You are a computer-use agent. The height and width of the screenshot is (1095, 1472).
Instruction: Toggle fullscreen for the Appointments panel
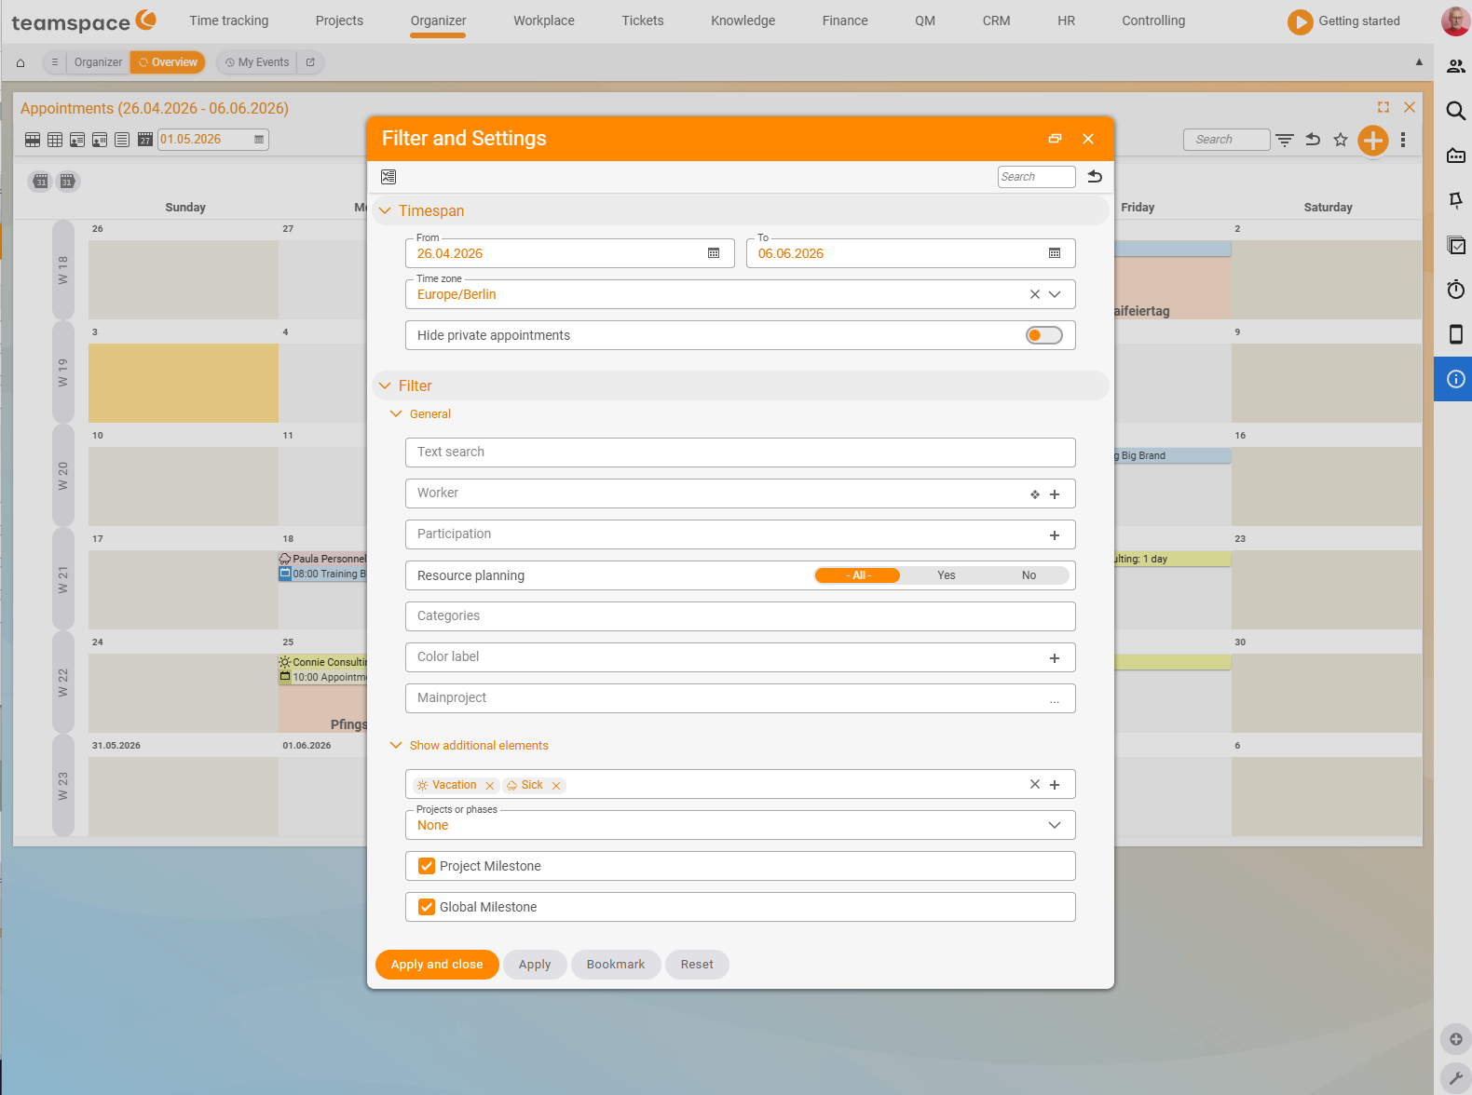(1383, 107)
